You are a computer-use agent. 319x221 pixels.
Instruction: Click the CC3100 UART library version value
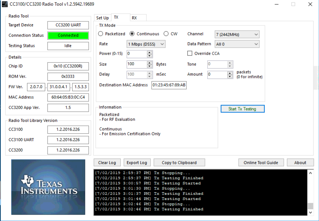coord(68,140)
